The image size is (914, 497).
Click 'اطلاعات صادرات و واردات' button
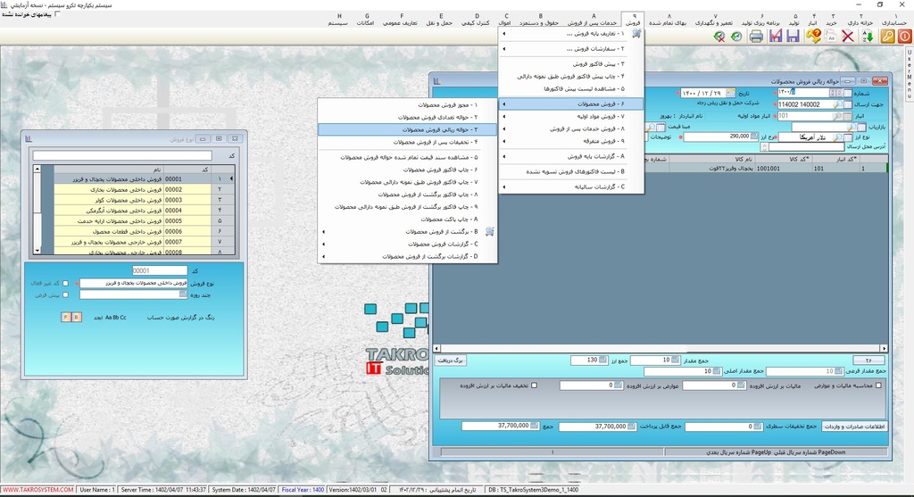[853, 427]
